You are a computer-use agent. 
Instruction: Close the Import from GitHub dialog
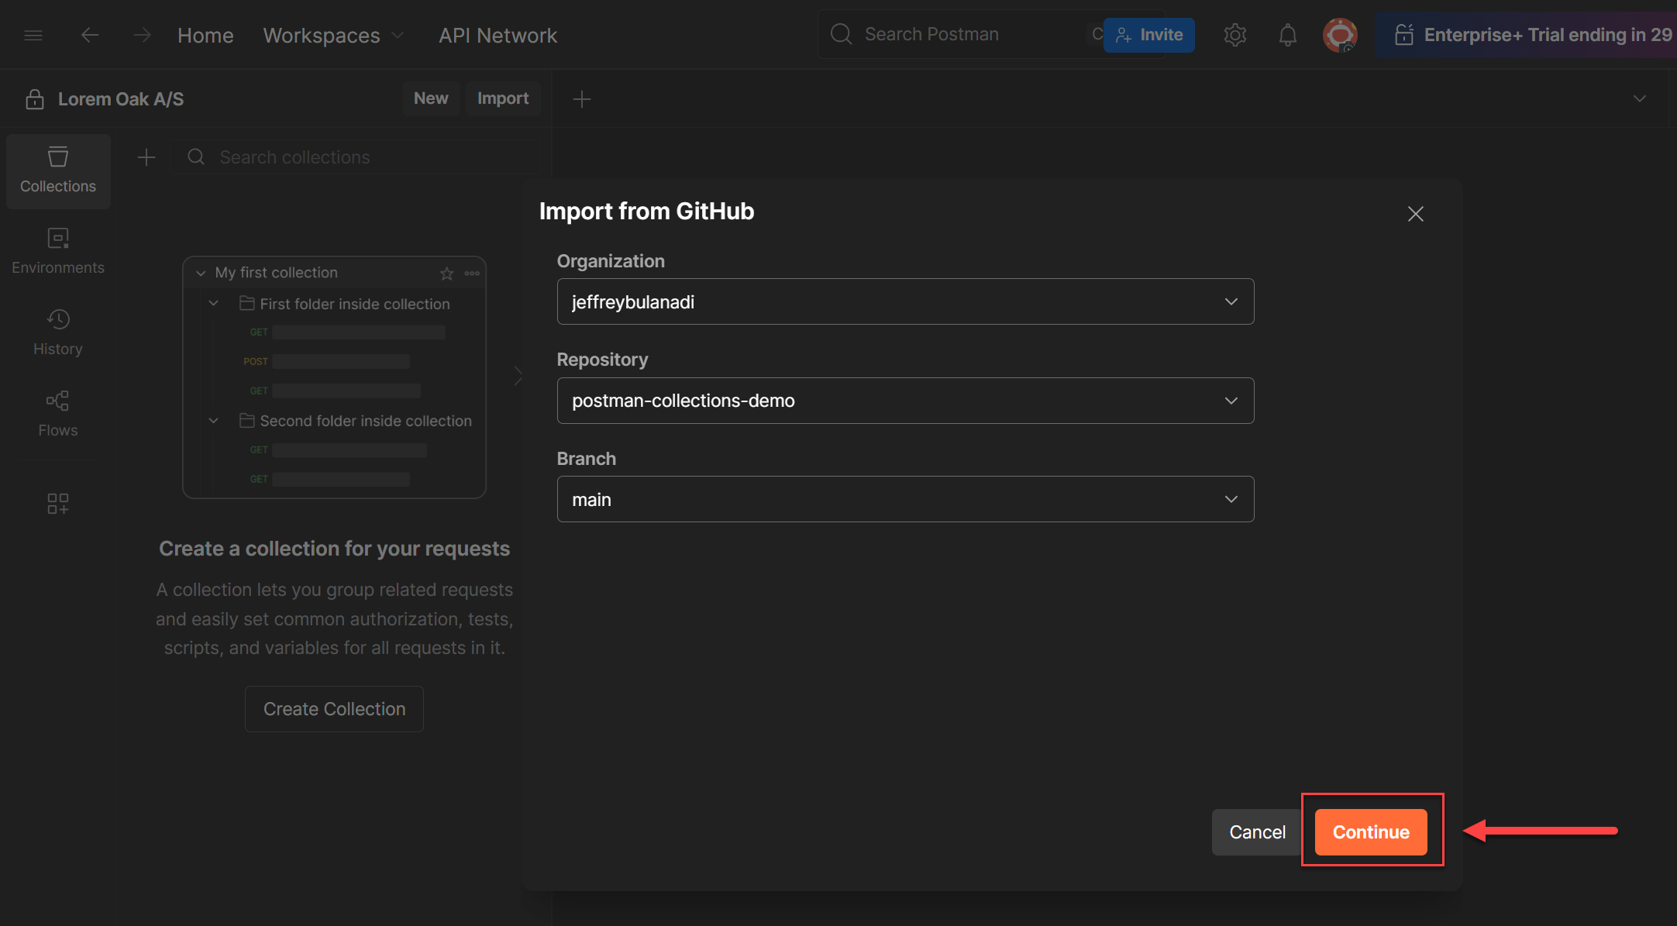[1415, 214]
